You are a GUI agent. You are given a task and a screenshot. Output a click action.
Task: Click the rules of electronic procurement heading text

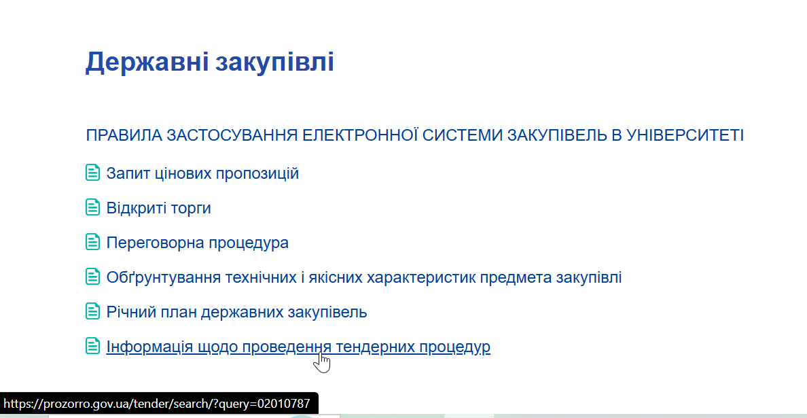tap(414, 135)
